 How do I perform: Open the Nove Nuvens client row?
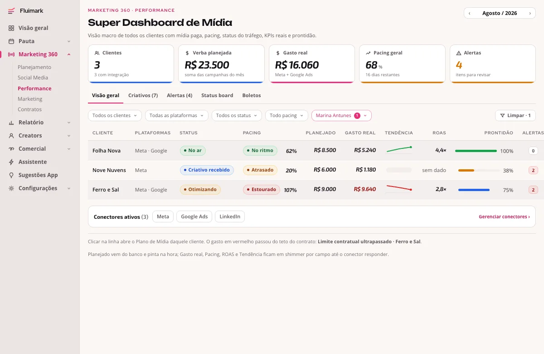pos(316,170)
